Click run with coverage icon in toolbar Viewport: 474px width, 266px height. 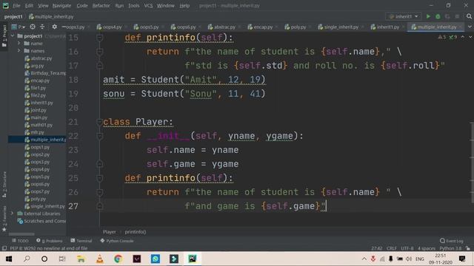(447, 16)
